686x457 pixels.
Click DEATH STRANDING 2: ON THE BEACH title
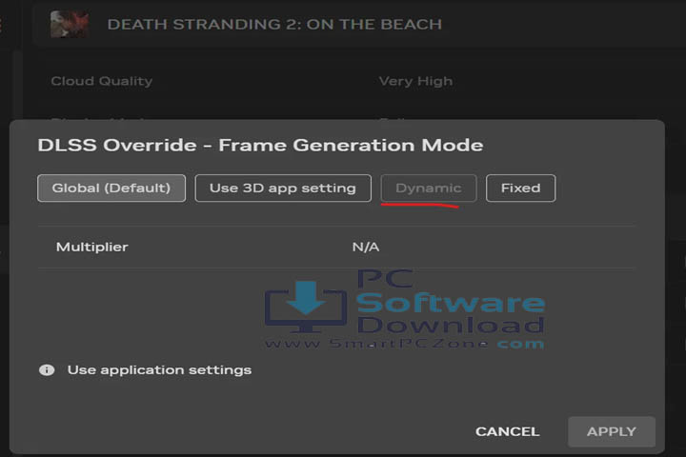pyautogui.click(x=274, y=24)
